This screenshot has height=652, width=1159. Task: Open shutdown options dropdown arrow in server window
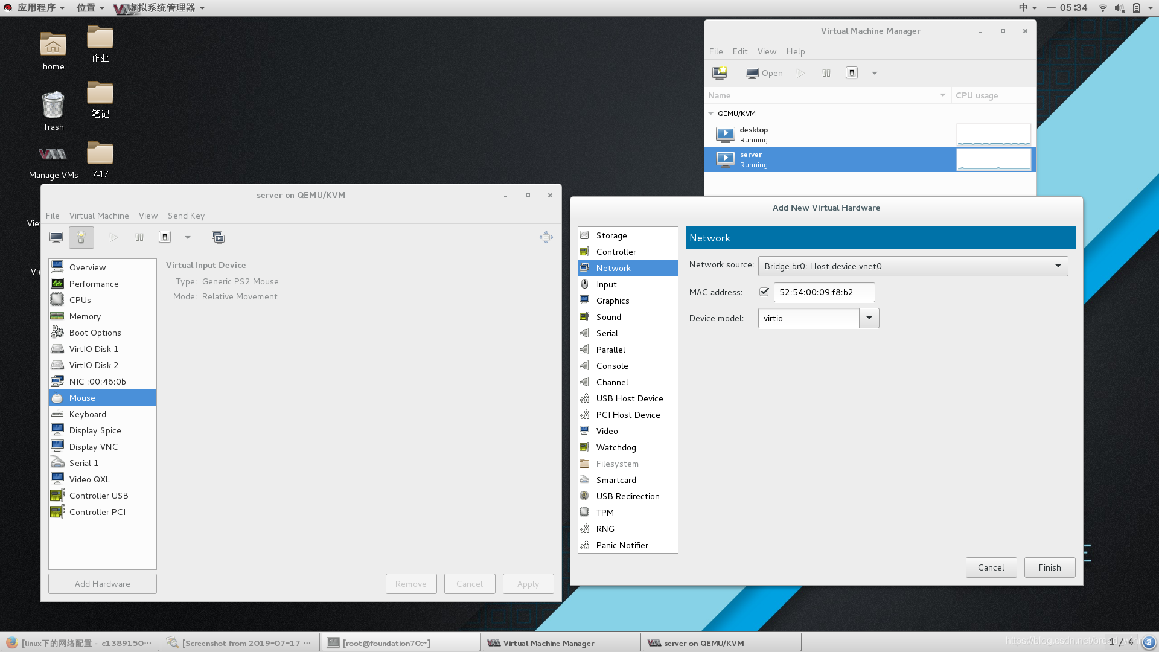pos(188,237)
